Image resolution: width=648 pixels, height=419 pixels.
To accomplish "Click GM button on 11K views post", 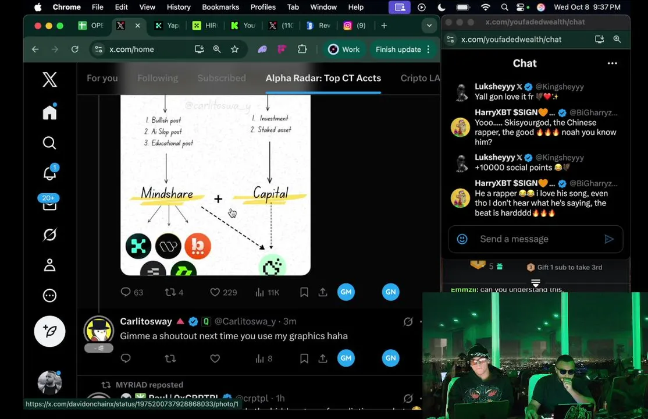I will point(346,292).
